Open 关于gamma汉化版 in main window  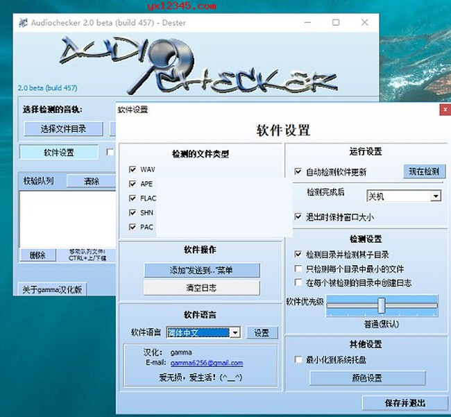point(52,289)
